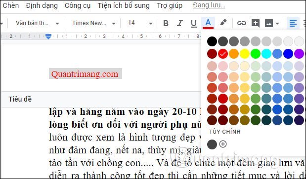The width and height of the screenshot is (306, 179).
Task: Select the custom dark gray swatch
Action: coord(212,144)
